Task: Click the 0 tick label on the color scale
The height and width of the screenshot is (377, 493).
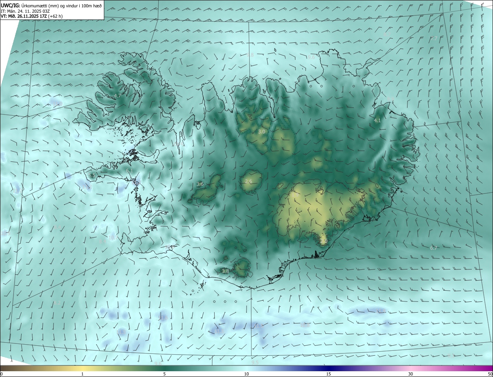Action: pos(2,374)
